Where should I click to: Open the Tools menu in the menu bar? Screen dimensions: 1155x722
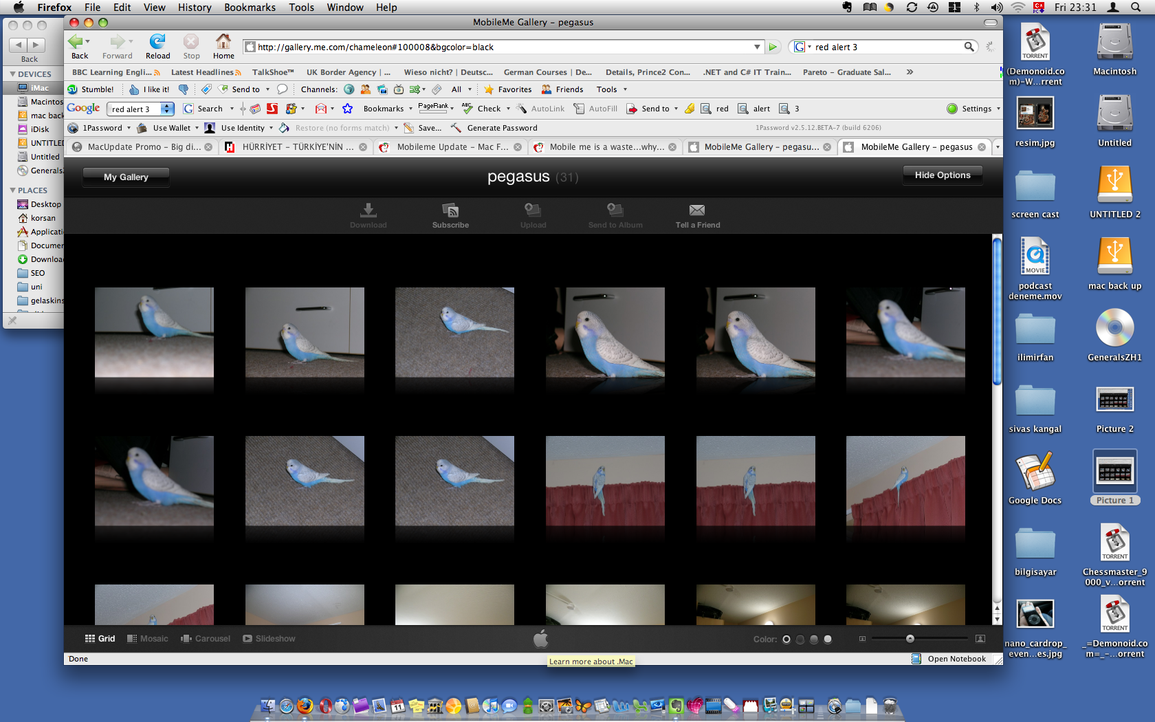tap(301, 8)
